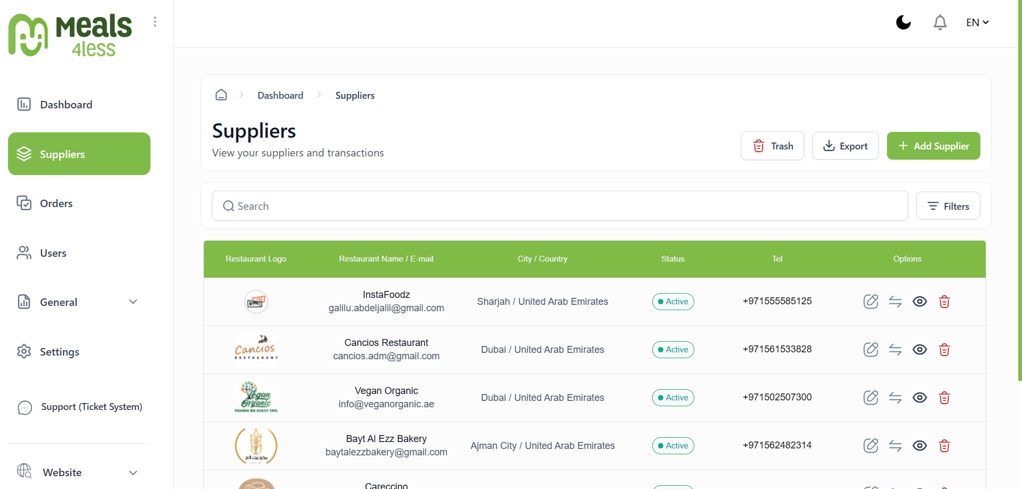Click the InstaFoodz restaurant name
Image resolution: width=1022 pixels, height=489 pixels.
386,295
